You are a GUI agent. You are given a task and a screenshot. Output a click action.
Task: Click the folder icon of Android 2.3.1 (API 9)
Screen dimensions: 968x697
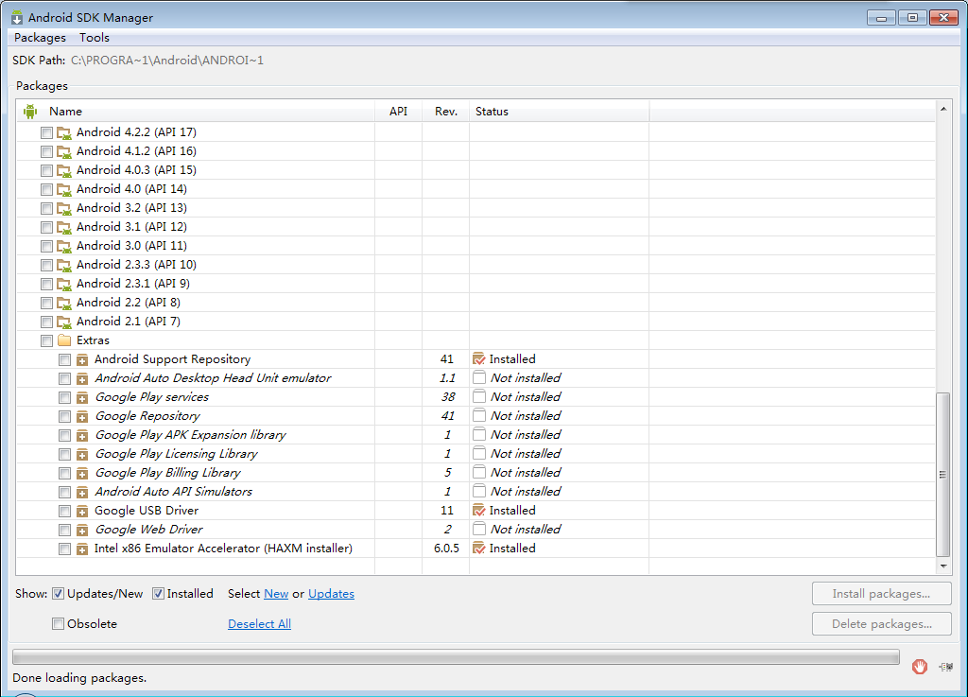coord(64,284)
